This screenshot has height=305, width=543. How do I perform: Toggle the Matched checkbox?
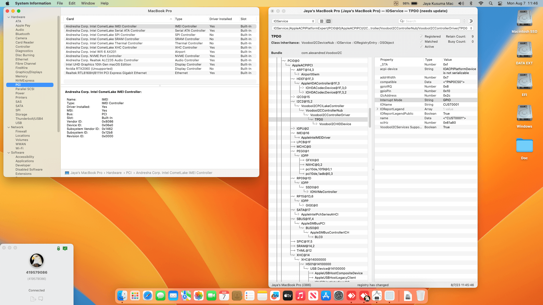(x=421, y=42)
